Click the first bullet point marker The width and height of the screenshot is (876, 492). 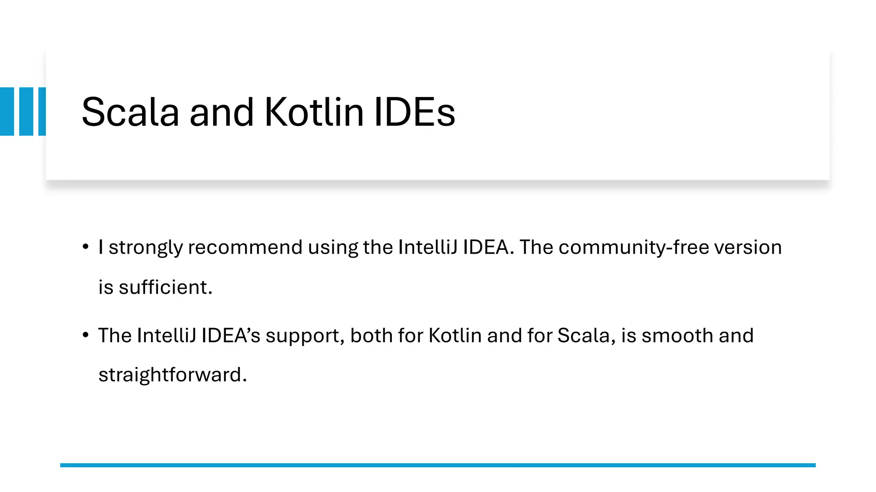click(x=86, y=247)
